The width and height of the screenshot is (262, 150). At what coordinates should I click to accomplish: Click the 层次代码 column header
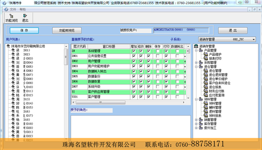(x=80, y=46)
